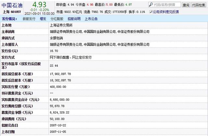Switch to the 分红配股 tab
208x136 pixels.
pyautogui.click(x=57, y=19)
